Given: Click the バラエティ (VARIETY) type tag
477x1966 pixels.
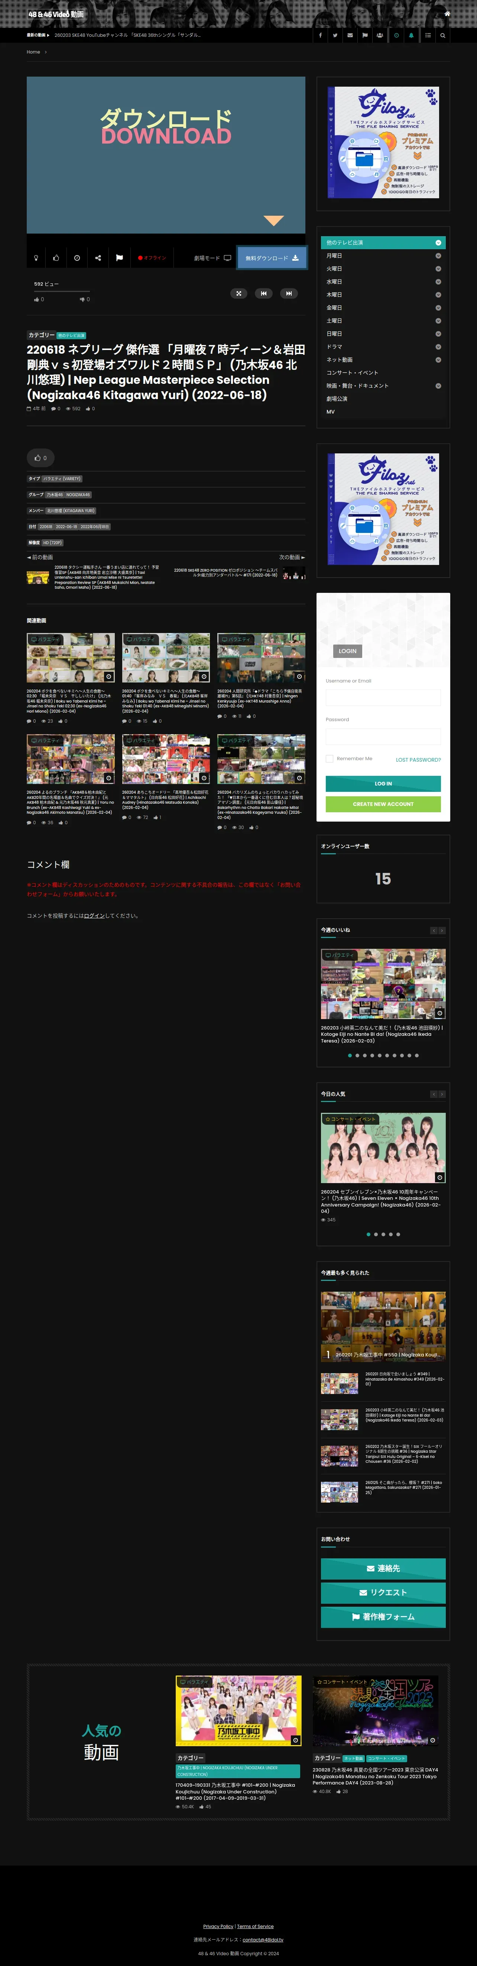Looking at the screenshot, I should click(62, 479).
